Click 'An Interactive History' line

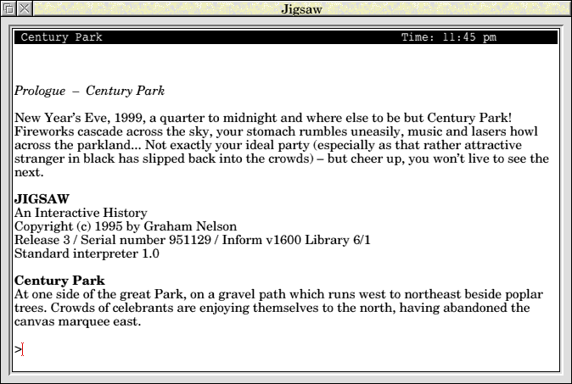[x=81, y=213]
